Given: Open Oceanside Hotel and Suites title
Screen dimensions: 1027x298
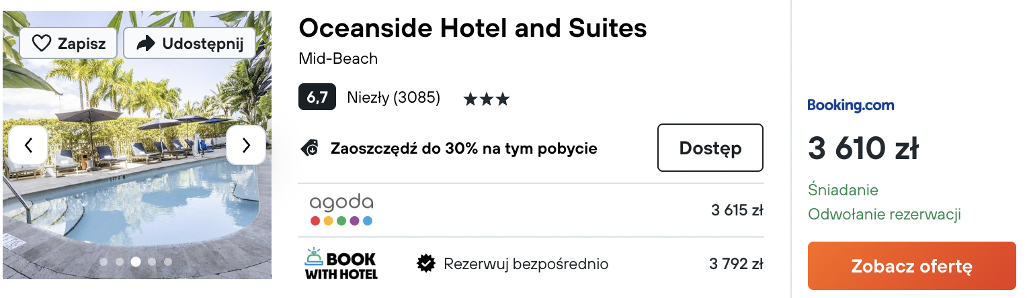Looking at the screenshot, I should tap(473, 28).
